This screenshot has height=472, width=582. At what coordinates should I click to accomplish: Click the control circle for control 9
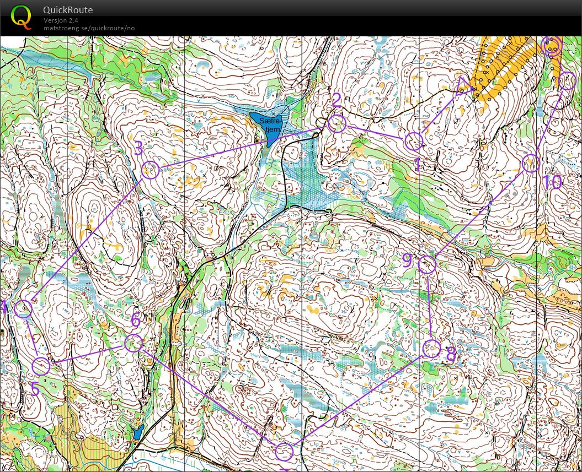pyautogui.click(x=427, y=264)
